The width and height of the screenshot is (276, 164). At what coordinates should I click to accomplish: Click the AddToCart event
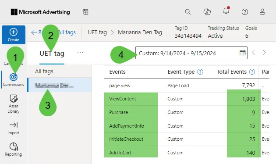point(120,153)
